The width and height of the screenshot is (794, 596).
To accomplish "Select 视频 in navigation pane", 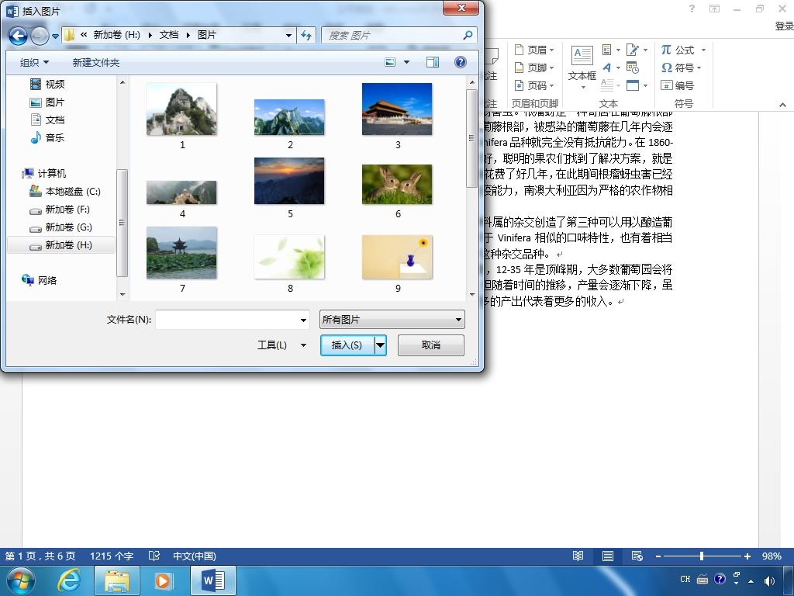I will [47, 84].
